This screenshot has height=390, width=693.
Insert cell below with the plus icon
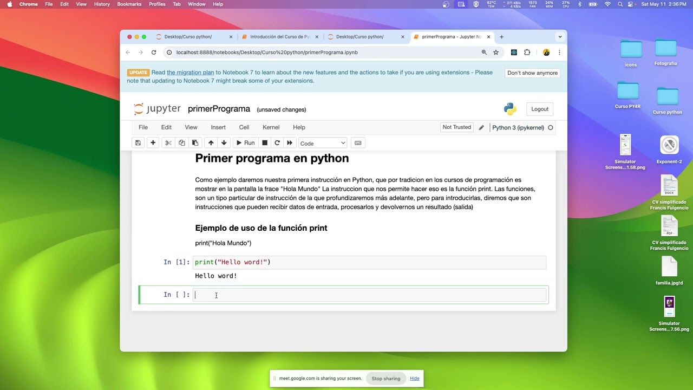click(x=153, y=143)
